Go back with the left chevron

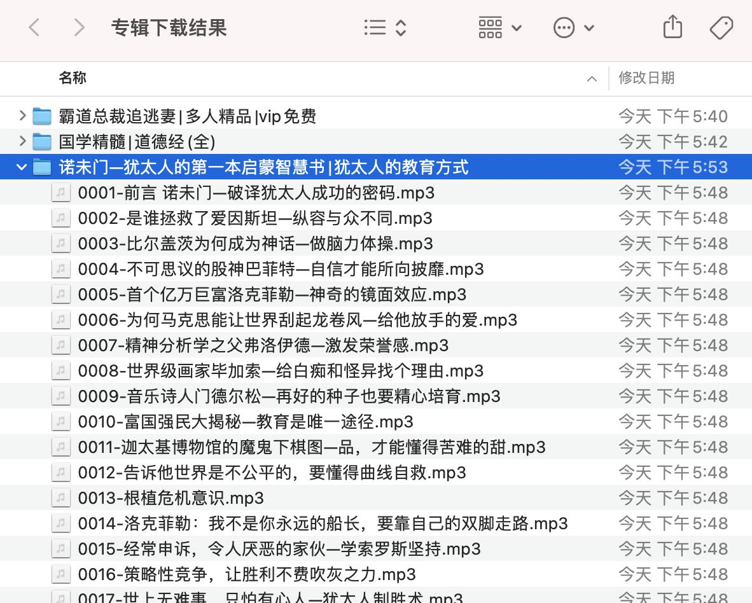point(34,28)
